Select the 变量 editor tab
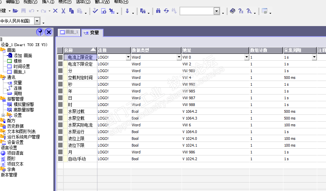The image size is (326, 191). 92,33
